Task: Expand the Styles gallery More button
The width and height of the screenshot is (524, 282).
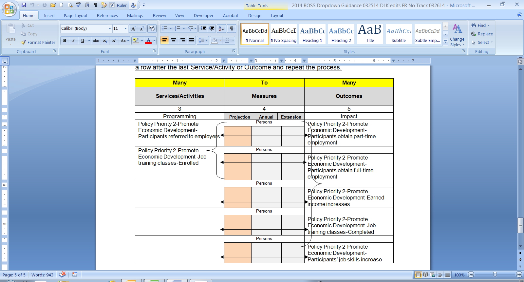Action: (x=445, y=42)
